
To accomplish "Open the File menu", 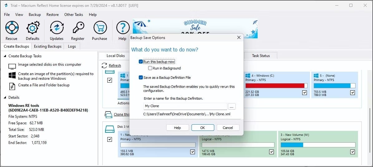I will pos(7,15).
